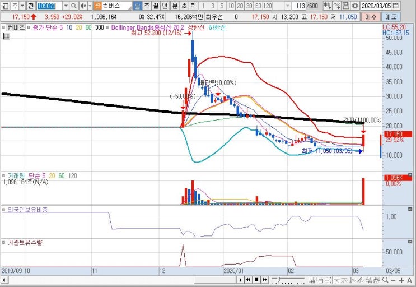Toggle the Bollinger Bands indicator marker

[x=107, y=27]
